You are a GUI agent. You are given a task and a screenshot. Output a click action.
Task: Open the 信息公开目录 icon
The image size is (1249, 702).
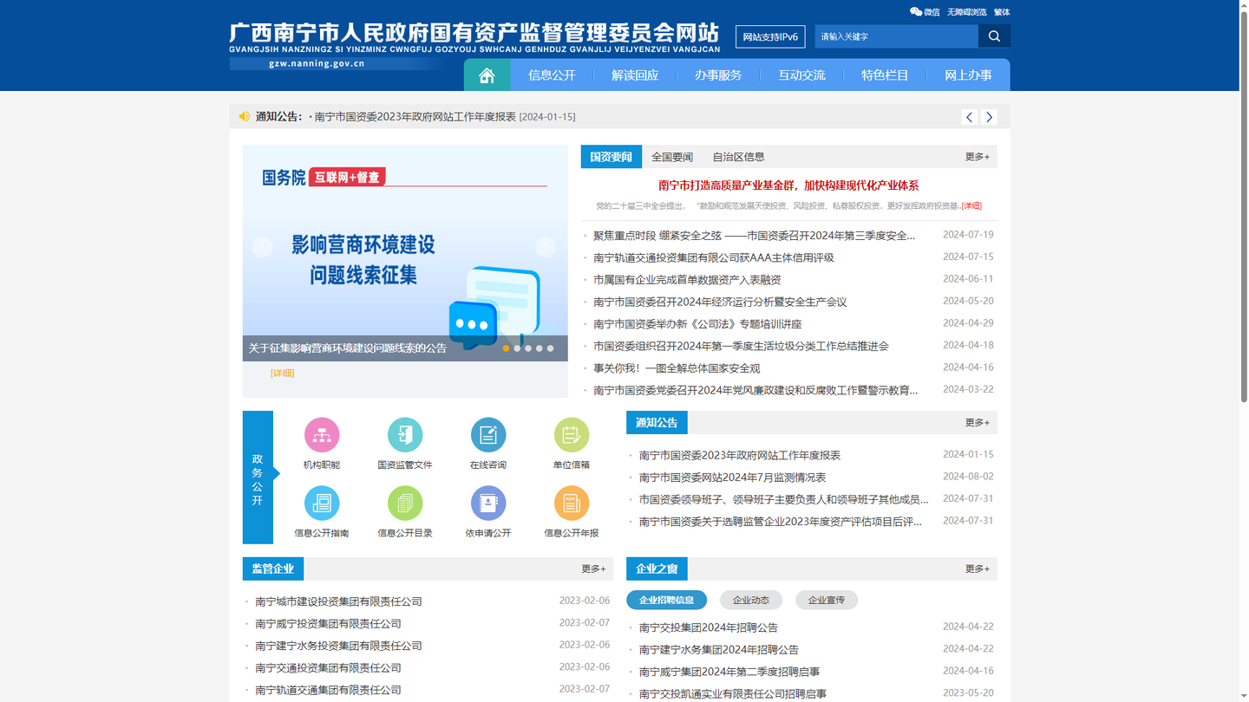[405, 504]
